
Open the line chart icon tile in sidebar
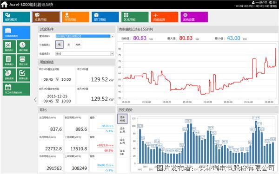9,46
